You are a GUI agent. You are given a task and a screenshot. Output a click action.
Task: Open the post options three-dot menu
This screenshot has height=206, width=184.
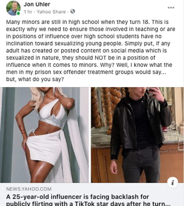pyautogui.click(x=171, y=7)
